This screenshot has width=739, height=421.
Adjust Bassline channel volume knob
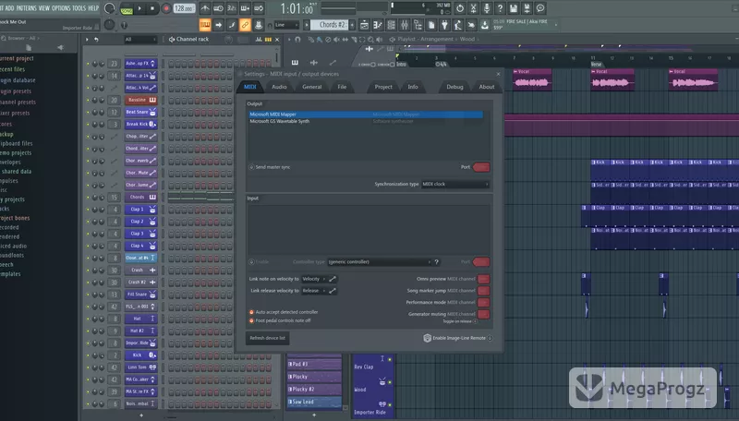(x=102, y=101)
